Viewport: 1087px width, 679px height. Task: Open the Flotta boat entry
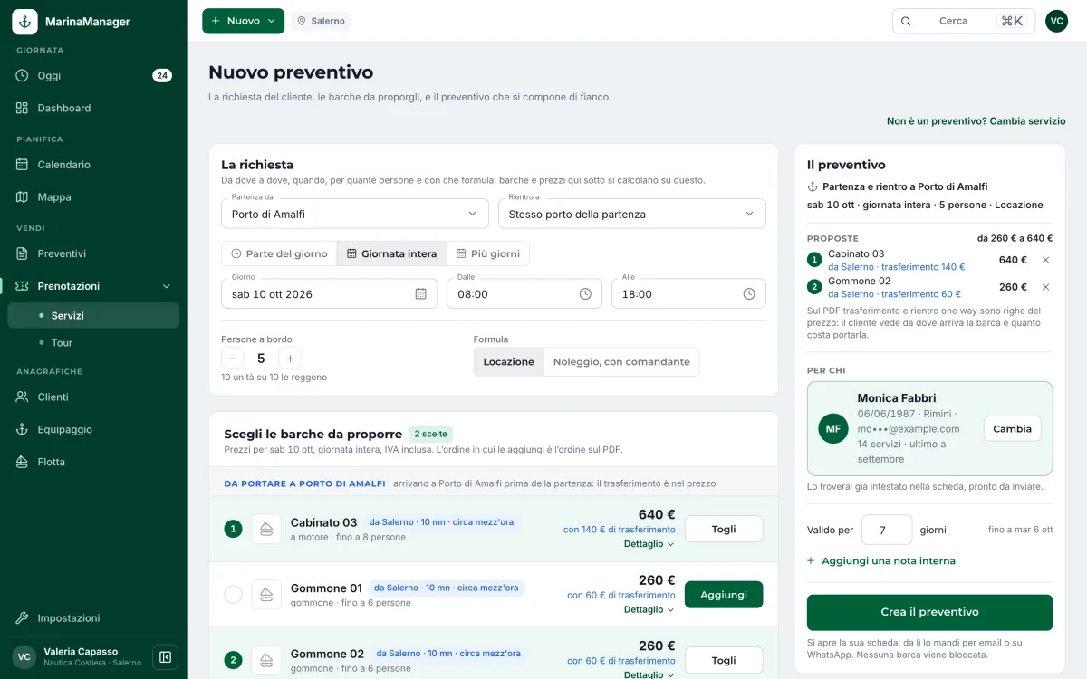pos(93,462)
